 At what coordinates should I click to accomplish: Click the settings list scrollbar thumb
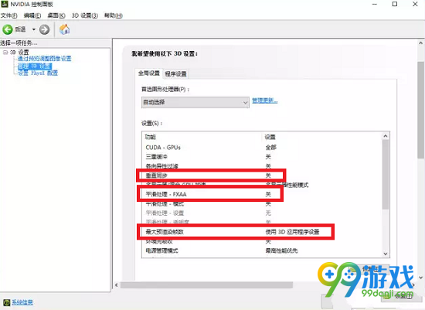386,175
